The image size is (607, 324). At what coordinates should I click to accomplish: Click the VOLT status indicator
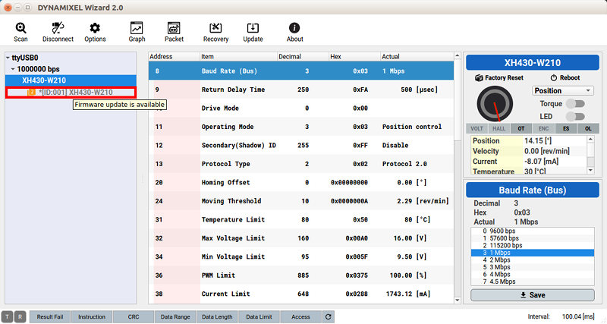(476, 128)
